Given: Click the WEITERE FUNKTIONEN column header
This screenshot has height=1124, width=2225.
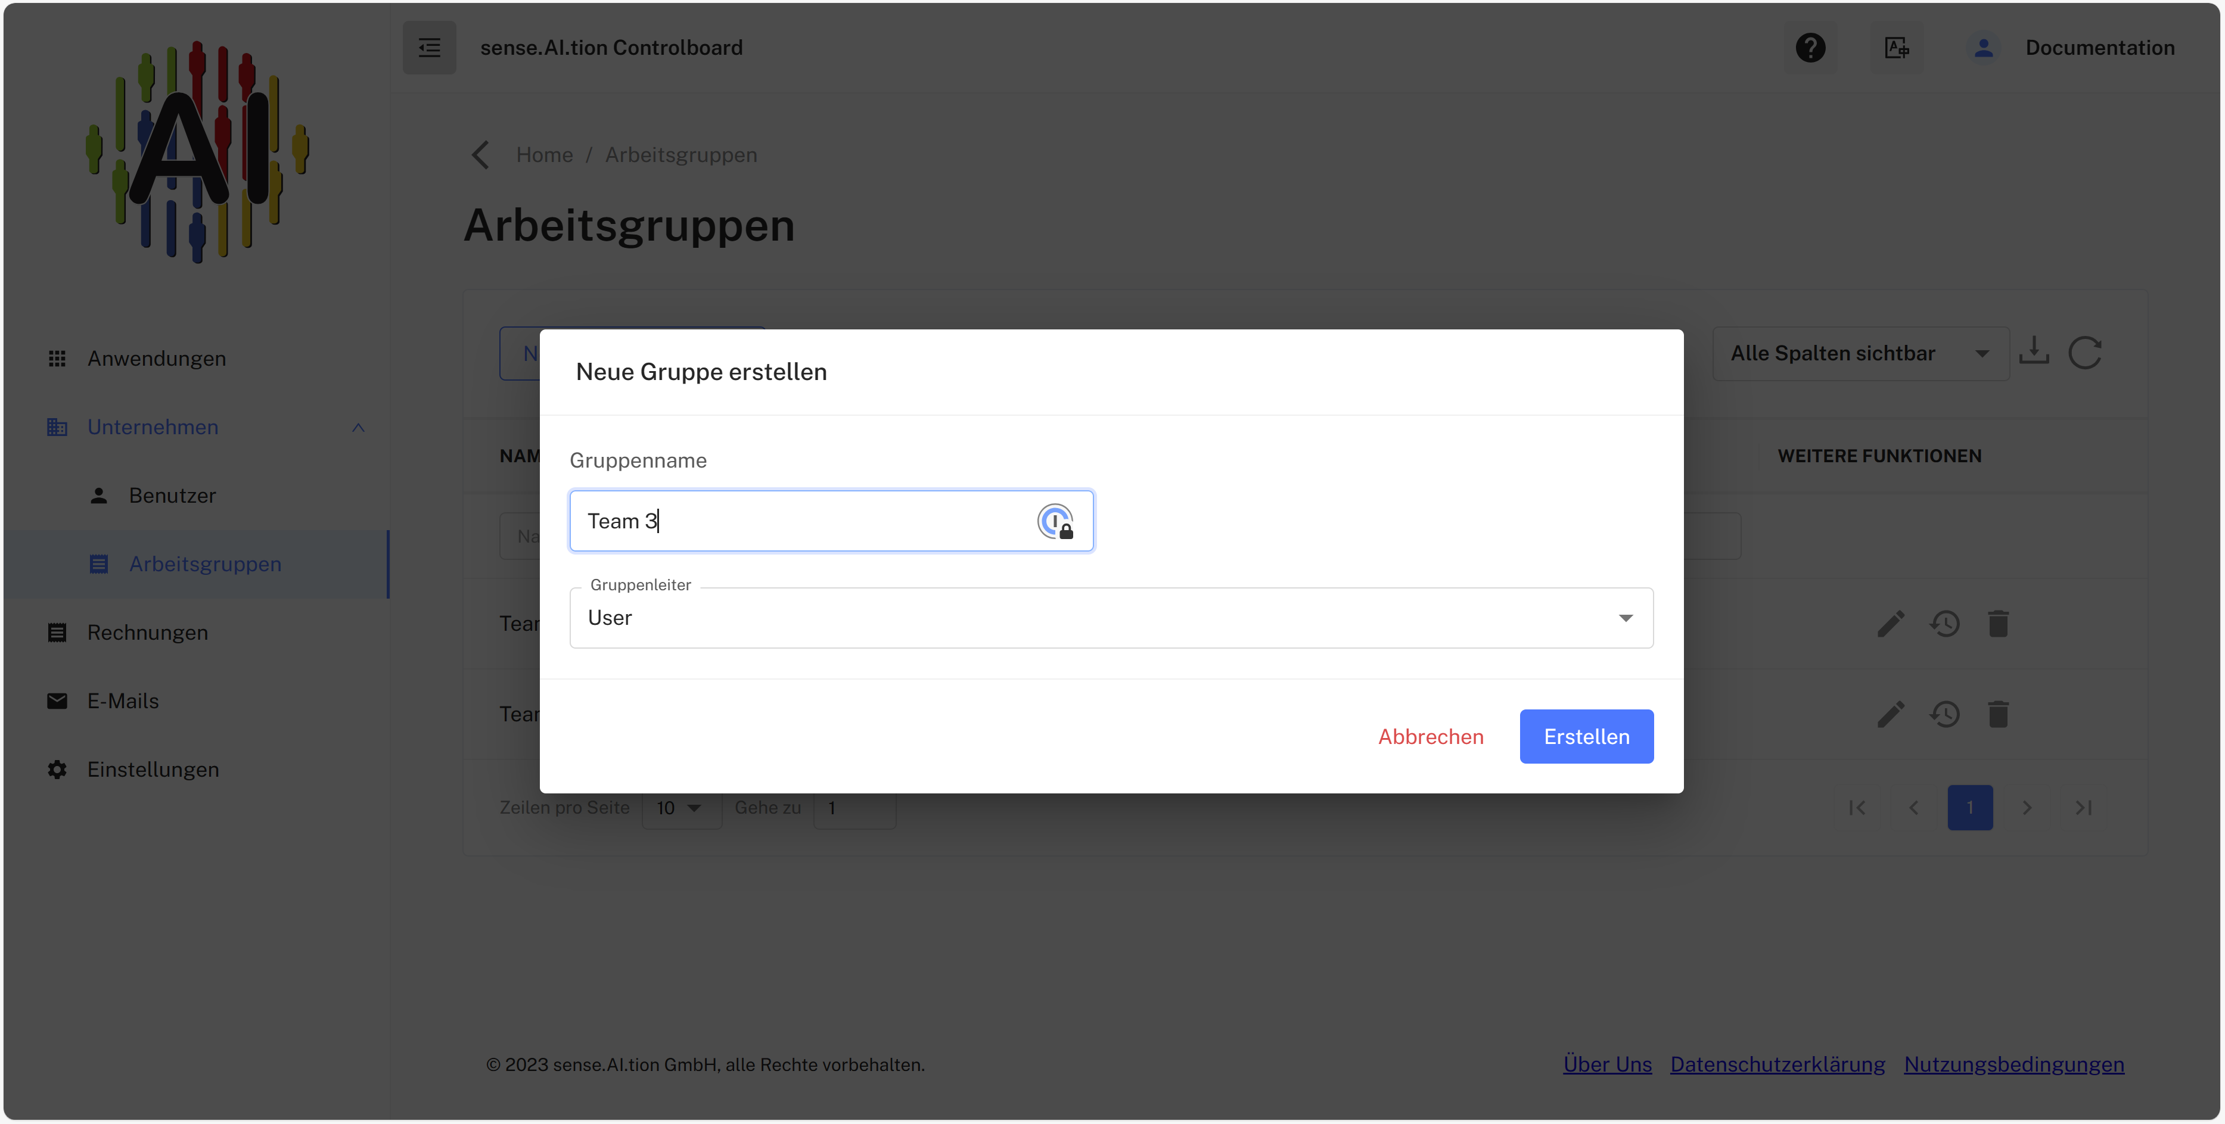Looking at the screenshot, I should (1879, 457).
